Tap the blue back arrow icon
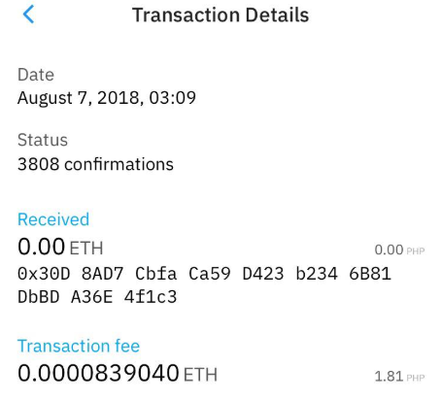 [x=28, y=15]
